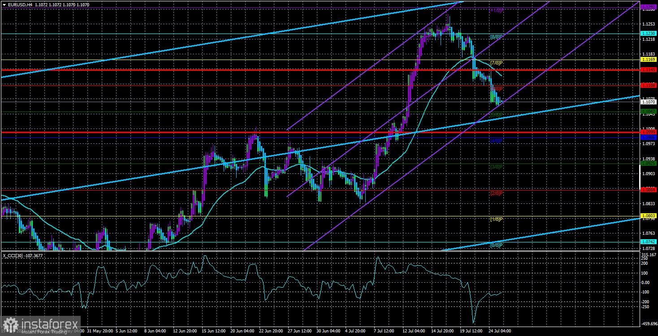Select the [7/8]P Murray level label
Image resolution: width=658 pixels, height=336 pixels.
click(496, 63)
